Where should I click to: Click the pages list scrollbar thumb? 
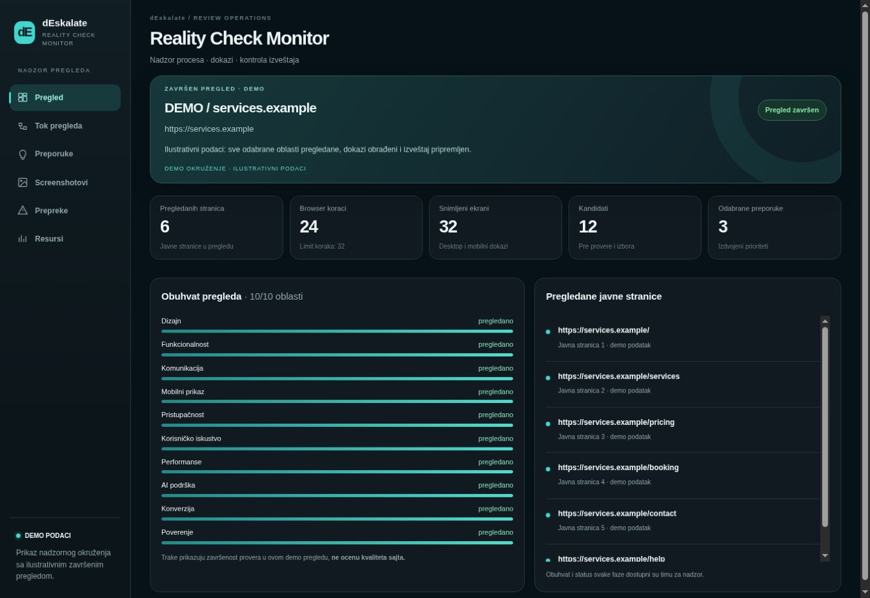[825, 427]
